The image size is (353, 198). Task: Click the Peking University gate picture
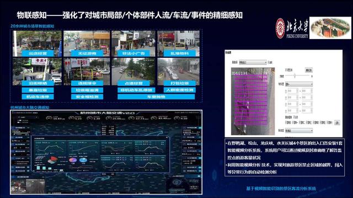[x=330, y=28]
